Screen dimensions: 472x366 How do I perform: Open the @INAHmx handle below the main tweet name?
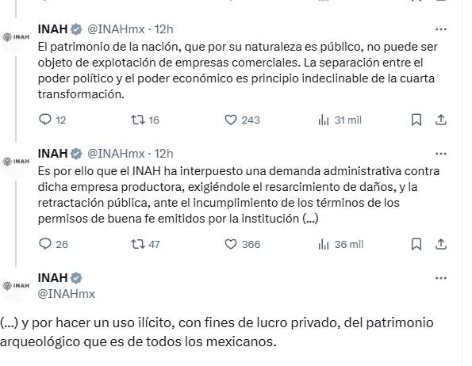(x=66, y=294)
